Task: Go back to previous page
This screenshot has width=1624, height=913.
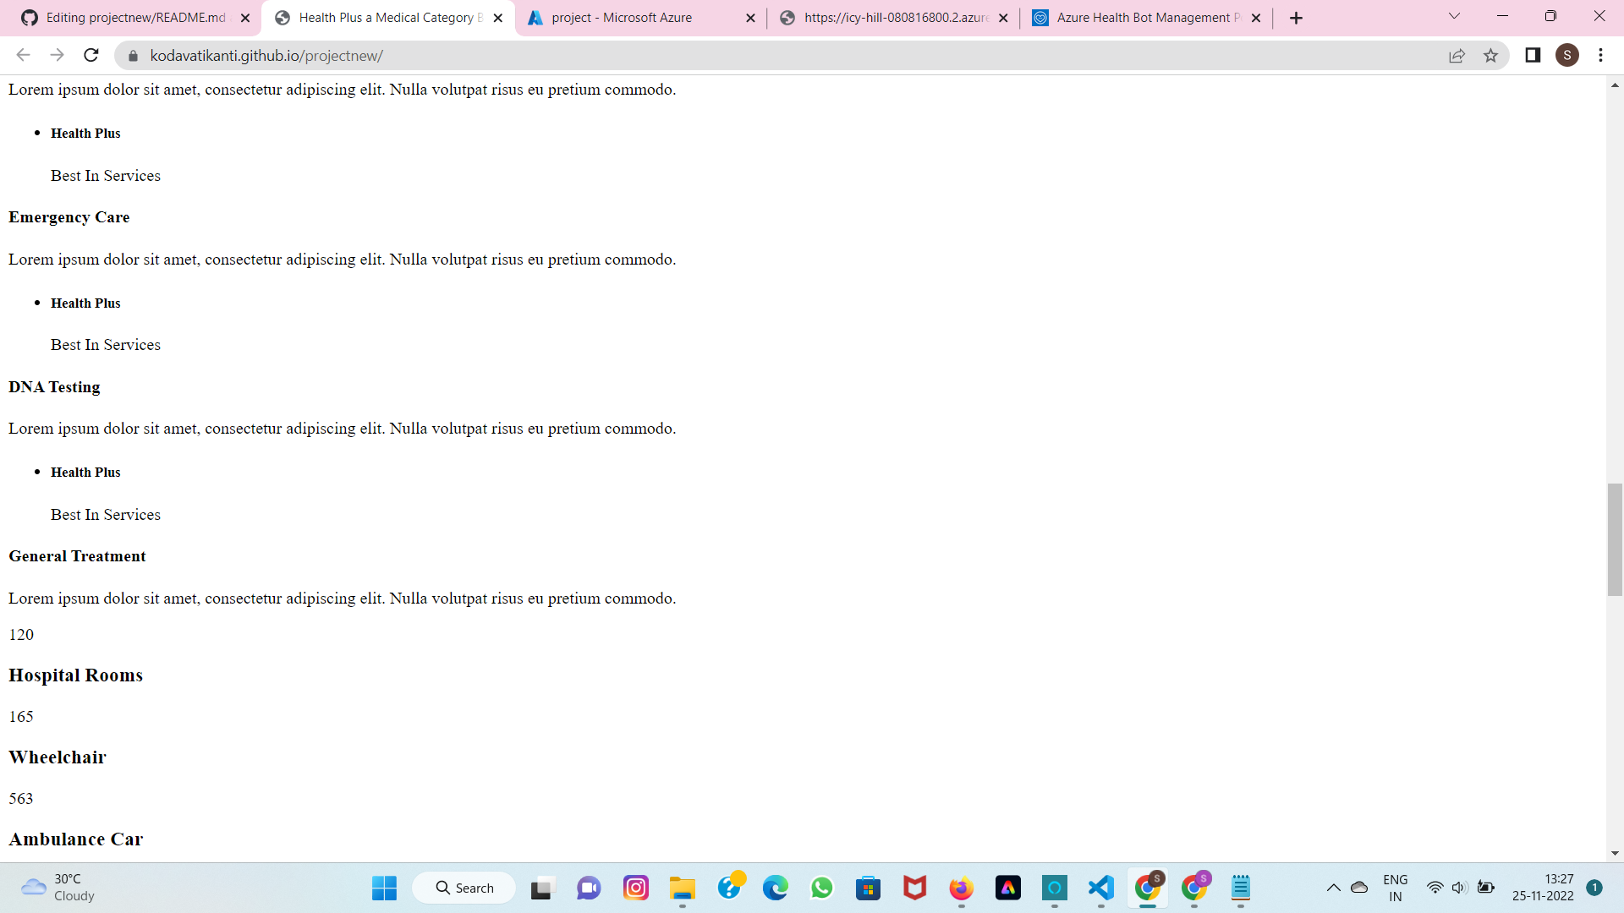Action: tap(23, 55)
